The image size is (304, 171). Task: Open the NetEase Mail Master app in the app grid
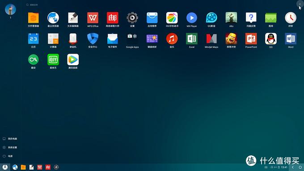click(x=113, y=18)
